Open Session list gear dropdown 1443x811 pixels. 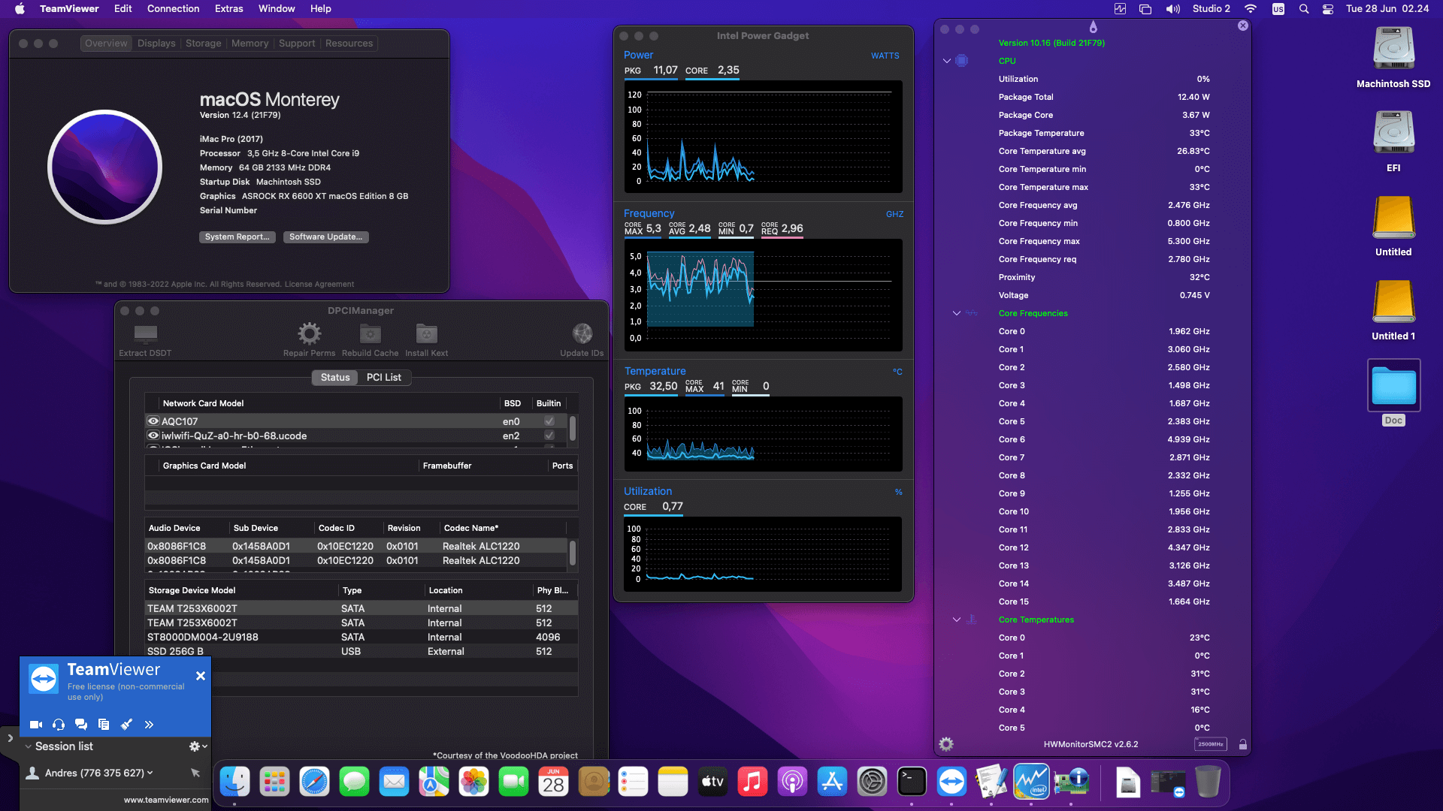point(198,746)
